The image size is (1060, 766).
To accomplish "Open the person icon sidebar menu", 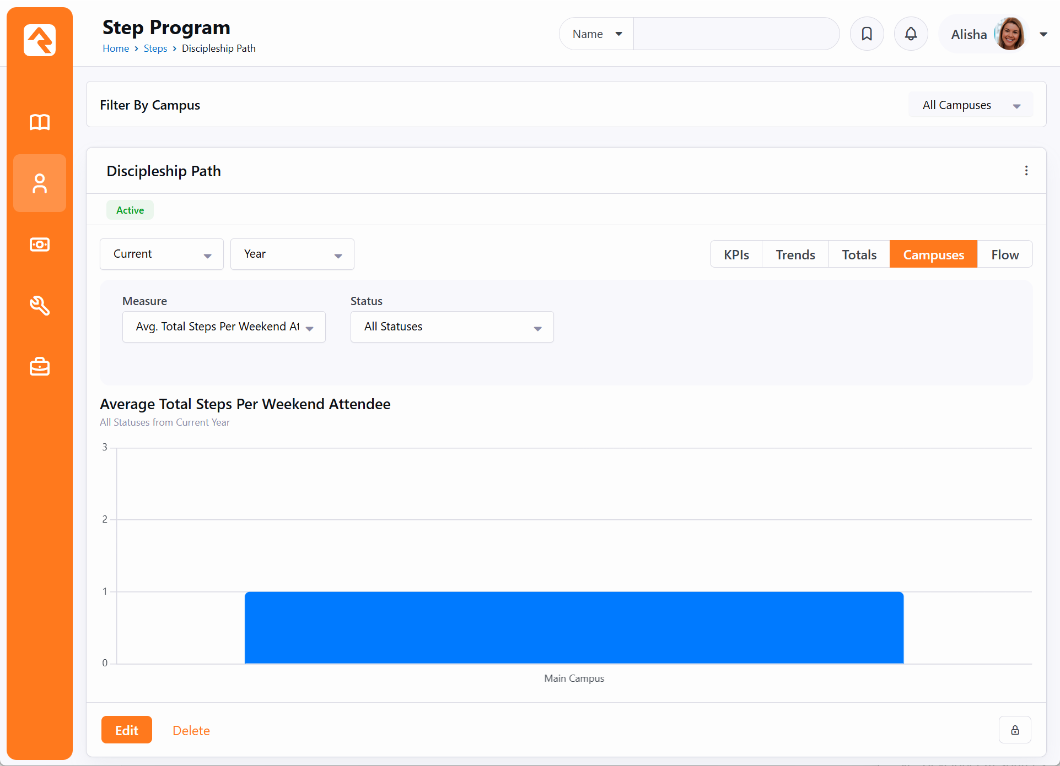I will click(x=40, y=183).
